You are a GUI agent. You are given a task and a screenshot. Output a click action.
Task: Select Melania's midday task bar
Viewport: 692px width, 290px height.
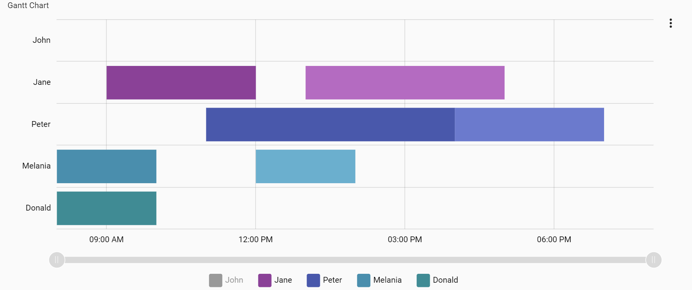click(305, 166)
